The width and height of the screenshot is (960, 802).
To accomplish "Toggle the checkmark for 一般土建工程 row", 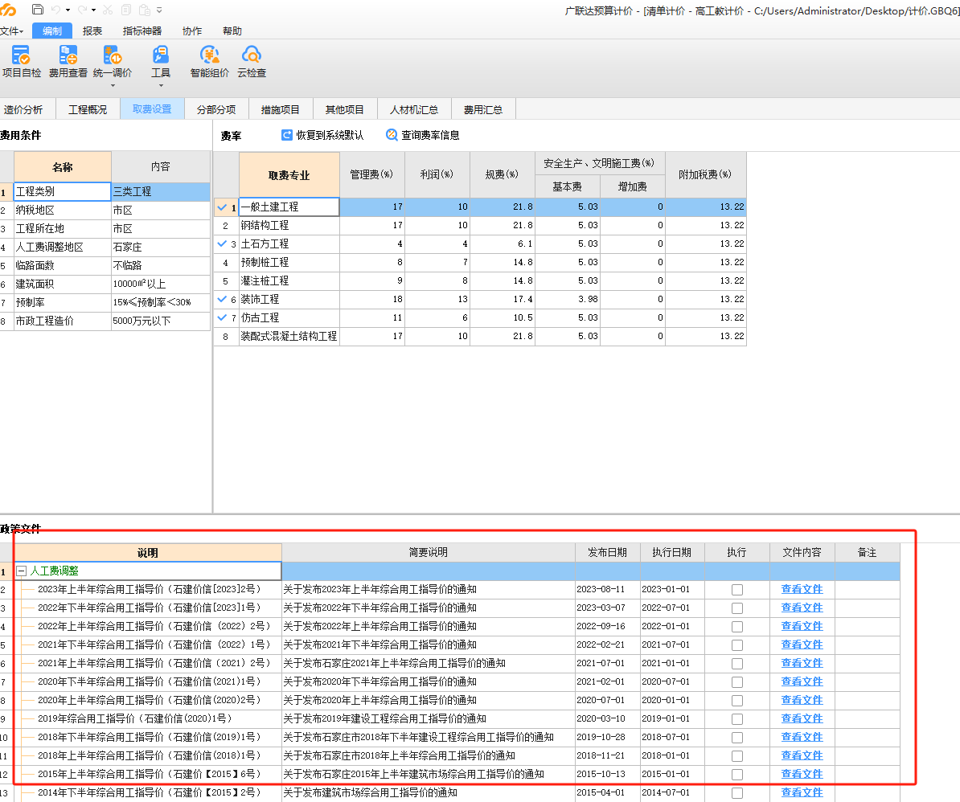I will point(222,207).
